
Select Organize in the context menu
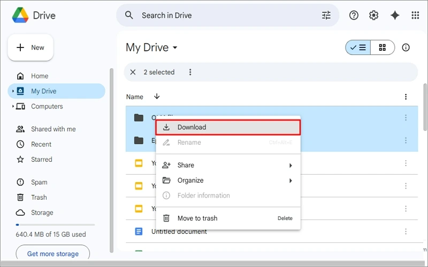[228, 180]
